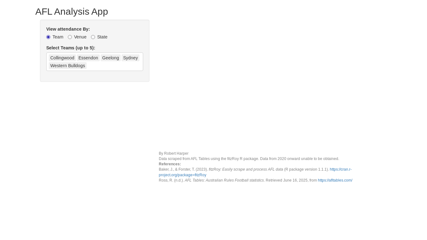Image resolution: width=427 pixels, height=240 pixels.
Task: Open the afltables.com link
Action: [x=335, y=180]
